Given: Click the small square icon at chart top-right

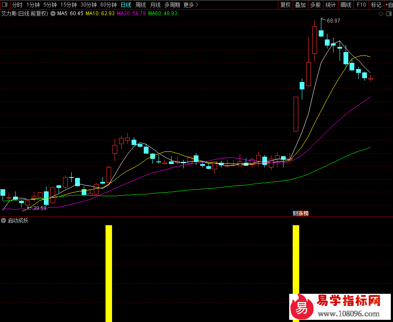Looking at the screenshot, I should [388, 14].
